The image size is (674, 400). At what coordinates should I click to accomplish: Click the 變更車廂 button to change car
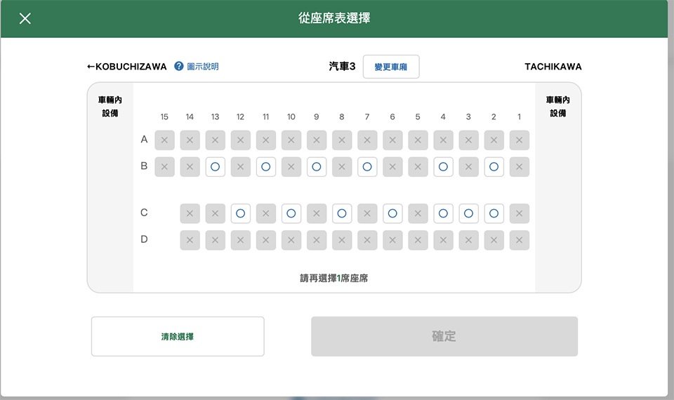(x=391, y=67)
